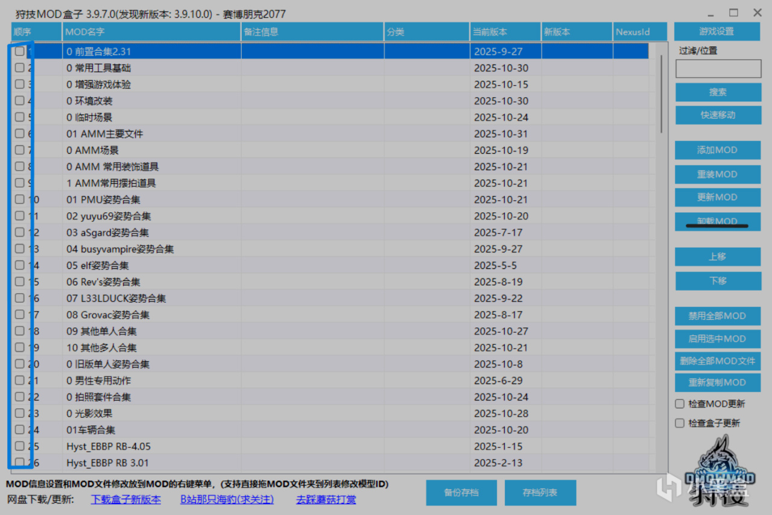
Task: Click the 2025-1-15 version date cell
Action: (x=498, y=446)
